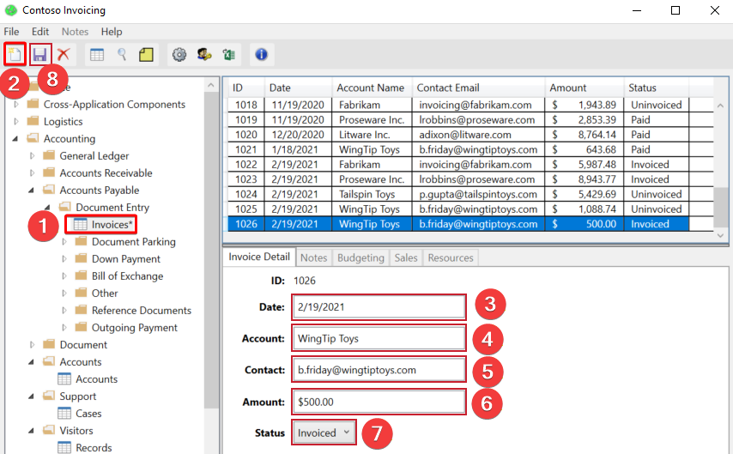Collapse the Accounts Payable node arrow

pyautogui.click(x=31, y=191)
